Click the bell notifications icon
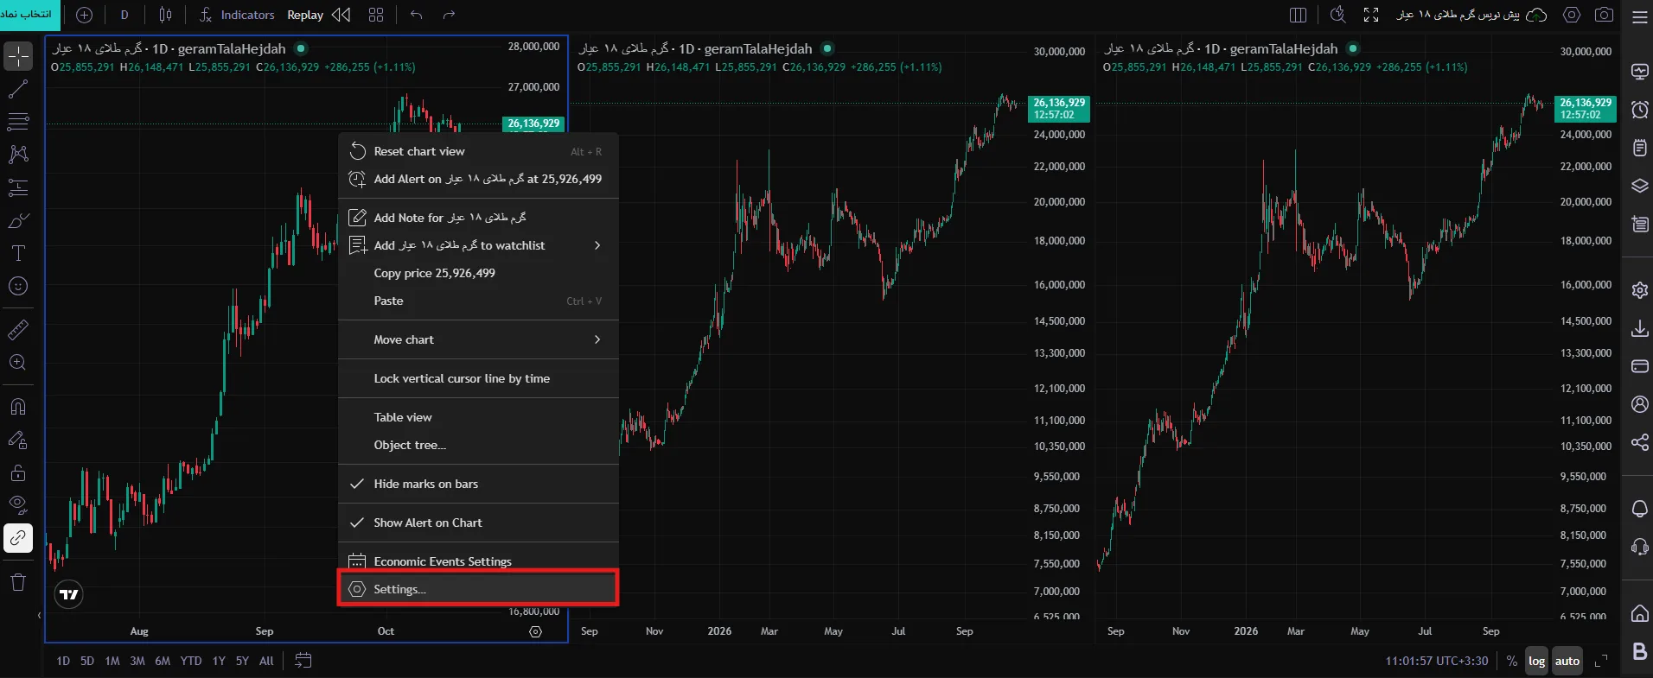 point(1639,508)
